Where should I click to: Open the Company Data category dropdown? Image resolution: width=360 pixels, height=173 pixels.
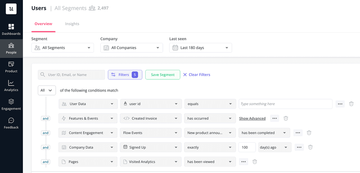pyautogui.click(x=88, y=147)
